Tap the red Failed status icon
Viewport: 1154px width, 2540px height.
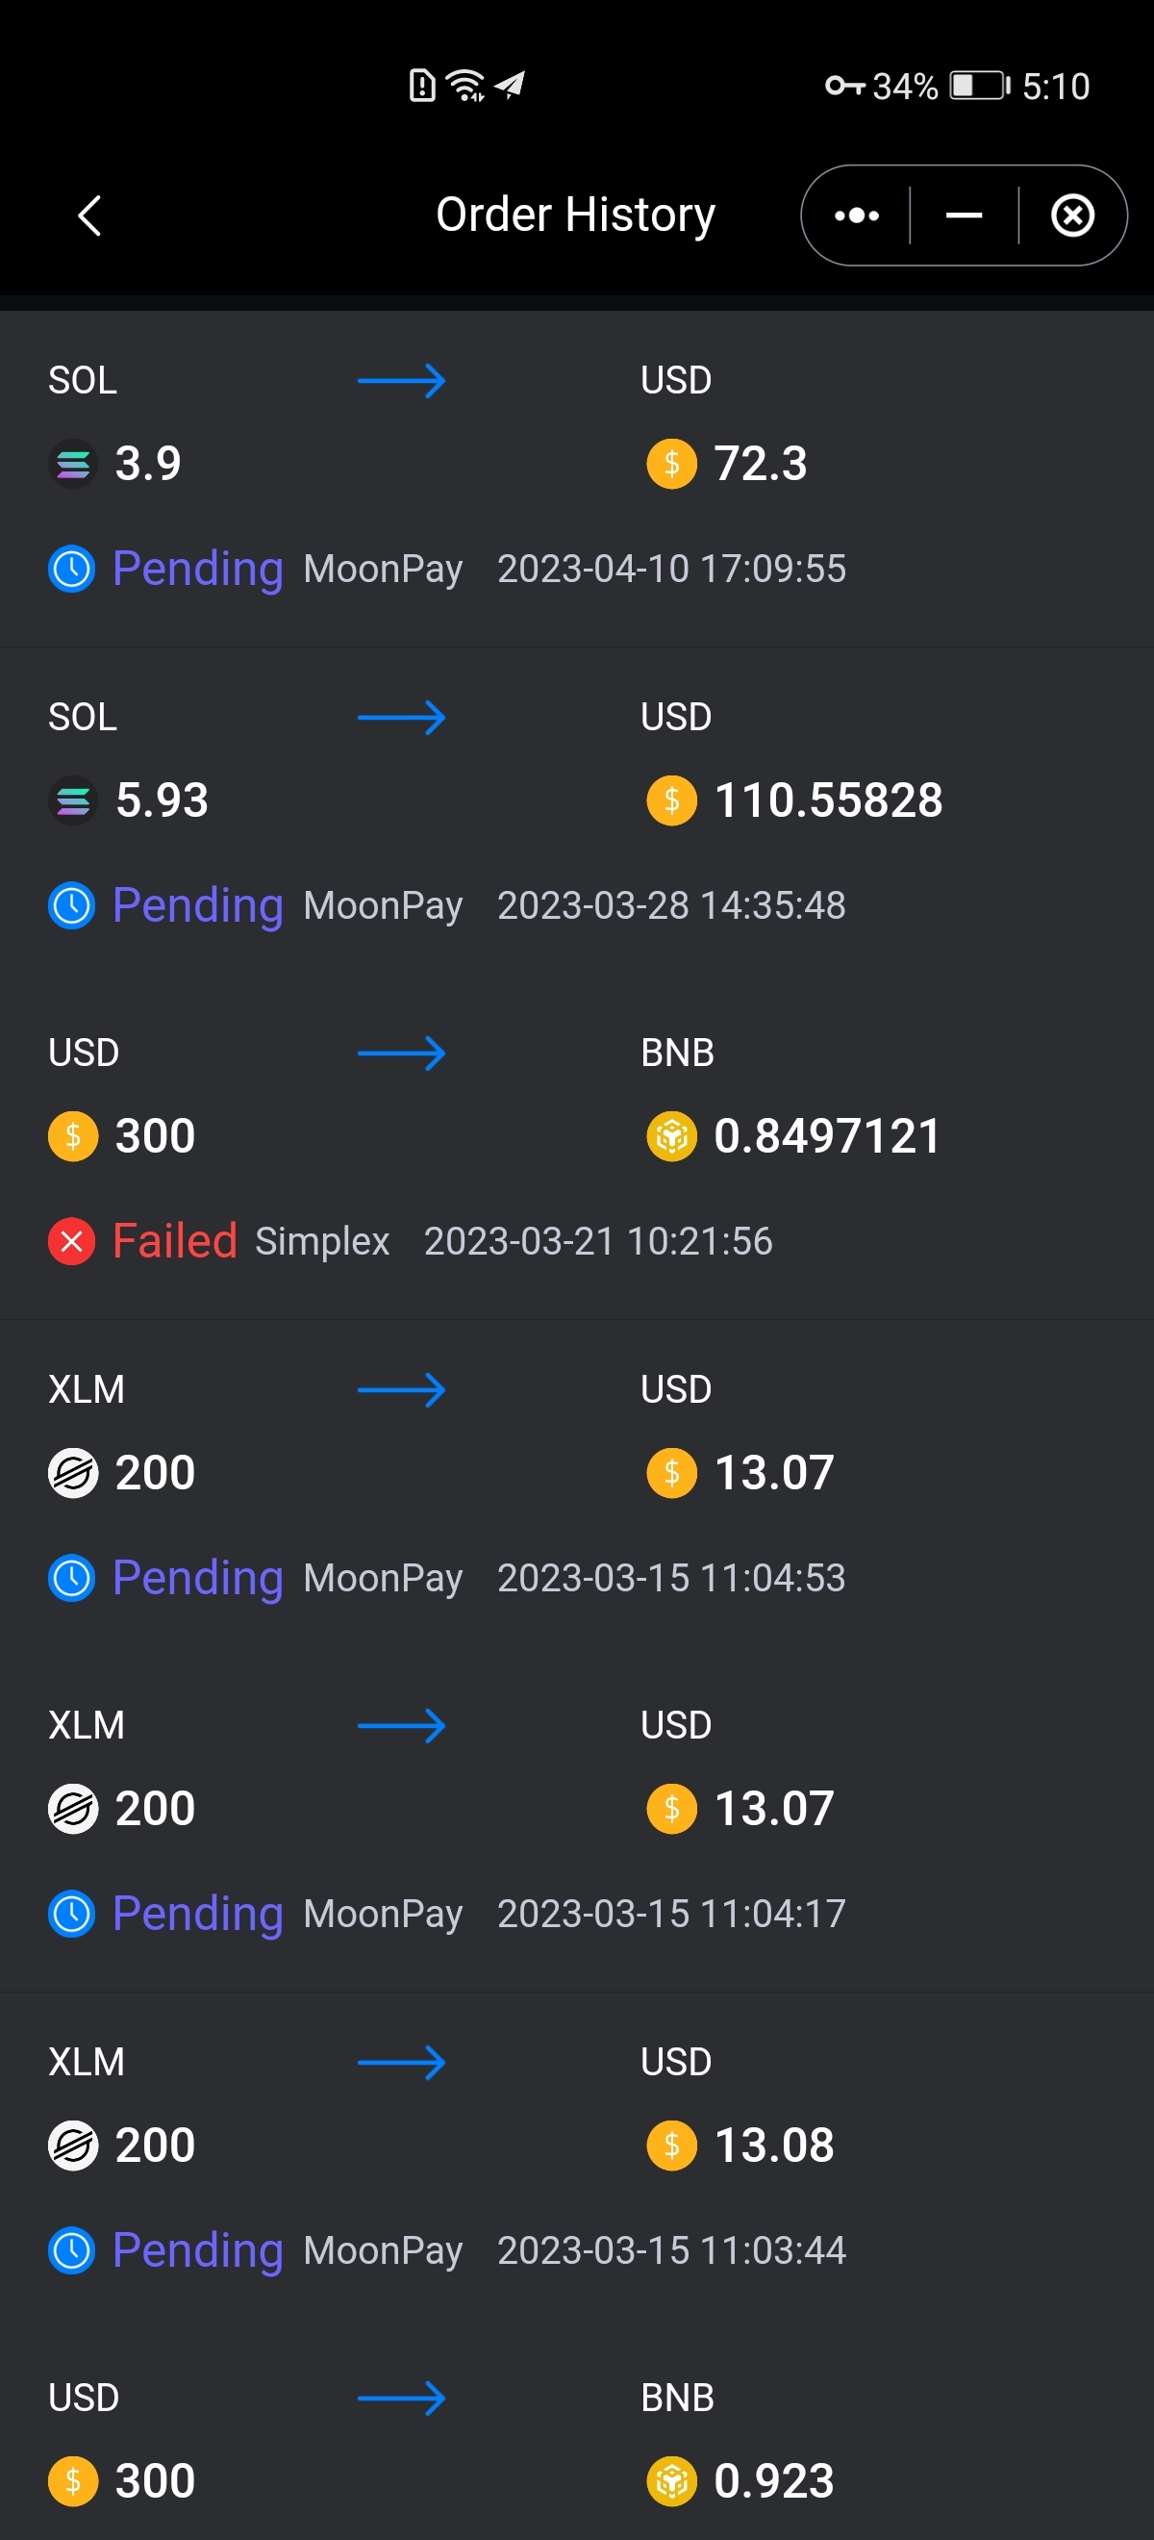(72, 1241)
